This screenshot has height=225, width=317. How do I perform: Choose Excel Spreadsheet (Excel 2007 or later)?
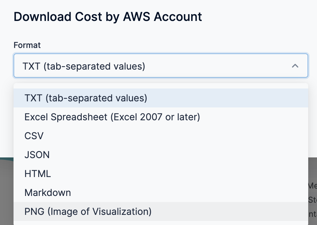tap(112, 117)
